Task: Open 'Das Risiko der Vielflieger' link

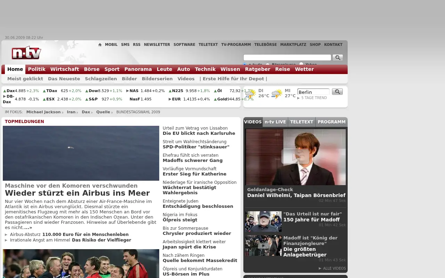Action: [102, 240]
